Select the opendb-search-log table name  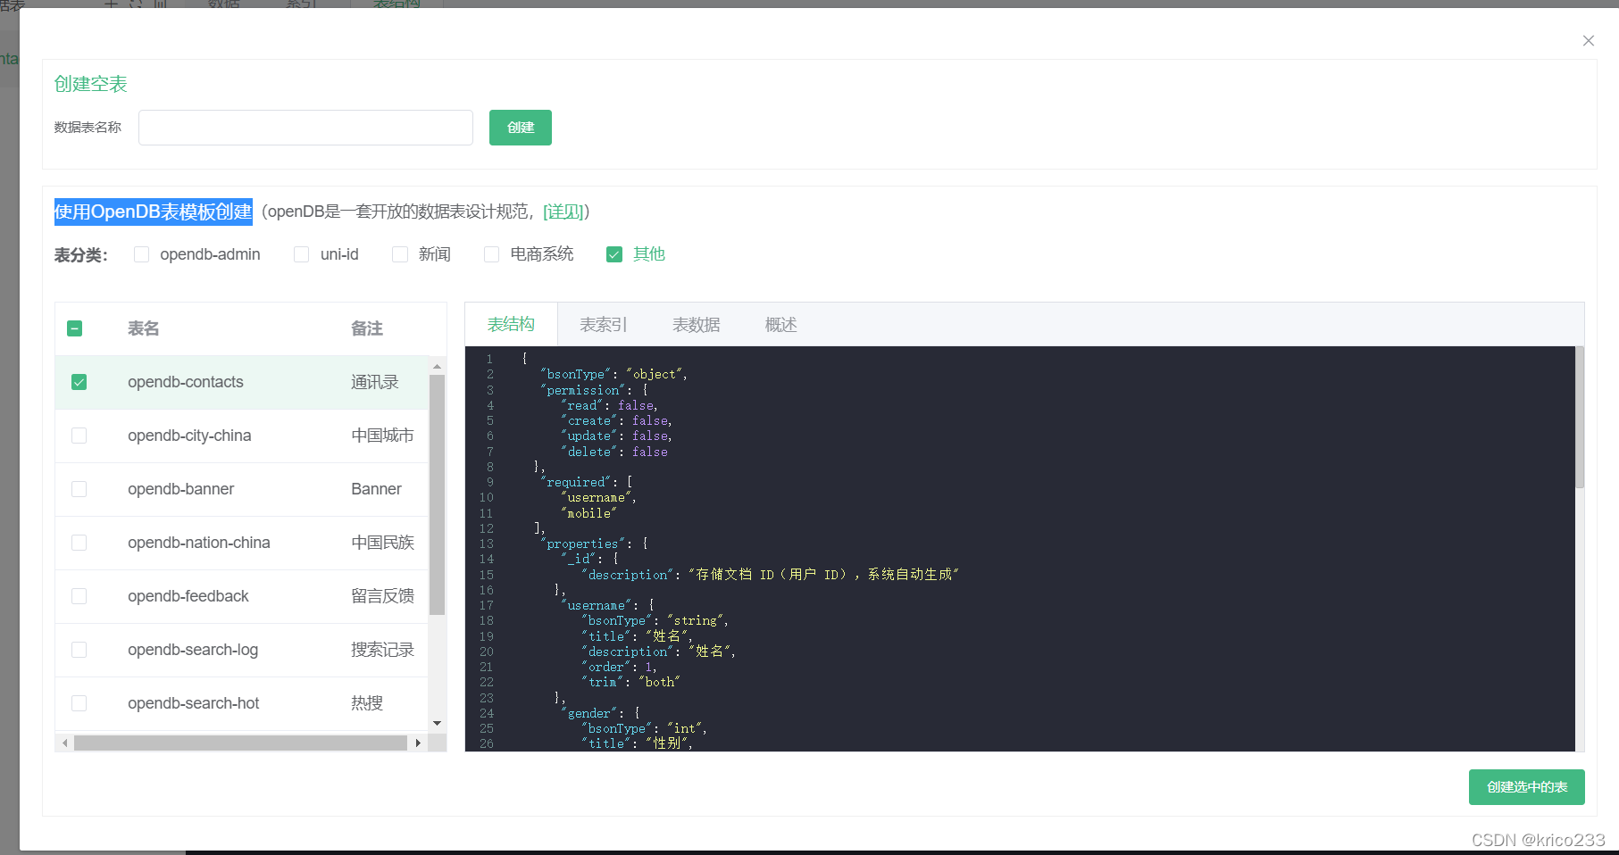[x=193, y=650]
